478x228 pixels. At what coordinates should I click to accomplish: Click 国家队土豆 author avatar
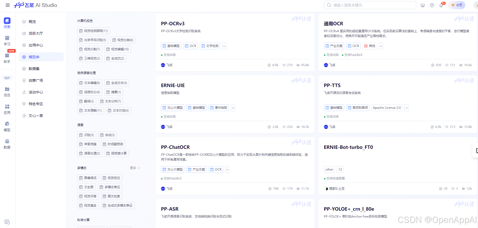pos(326,189)
